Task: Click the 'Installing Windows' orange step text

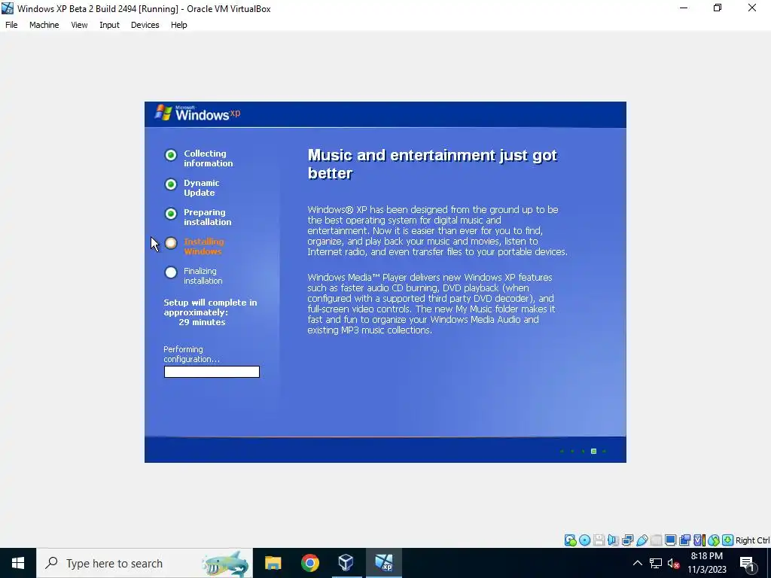Action: click(203, 246)
